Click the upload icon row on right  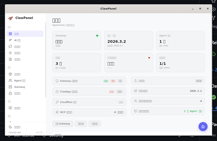(x=168, y=81)
